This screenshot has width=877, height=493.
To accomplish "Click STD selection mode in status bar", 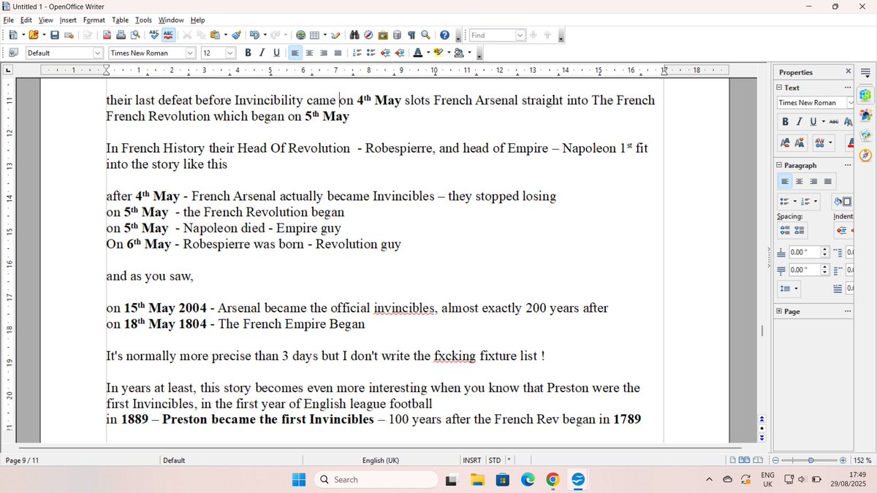I will click(x=495, y=460).
